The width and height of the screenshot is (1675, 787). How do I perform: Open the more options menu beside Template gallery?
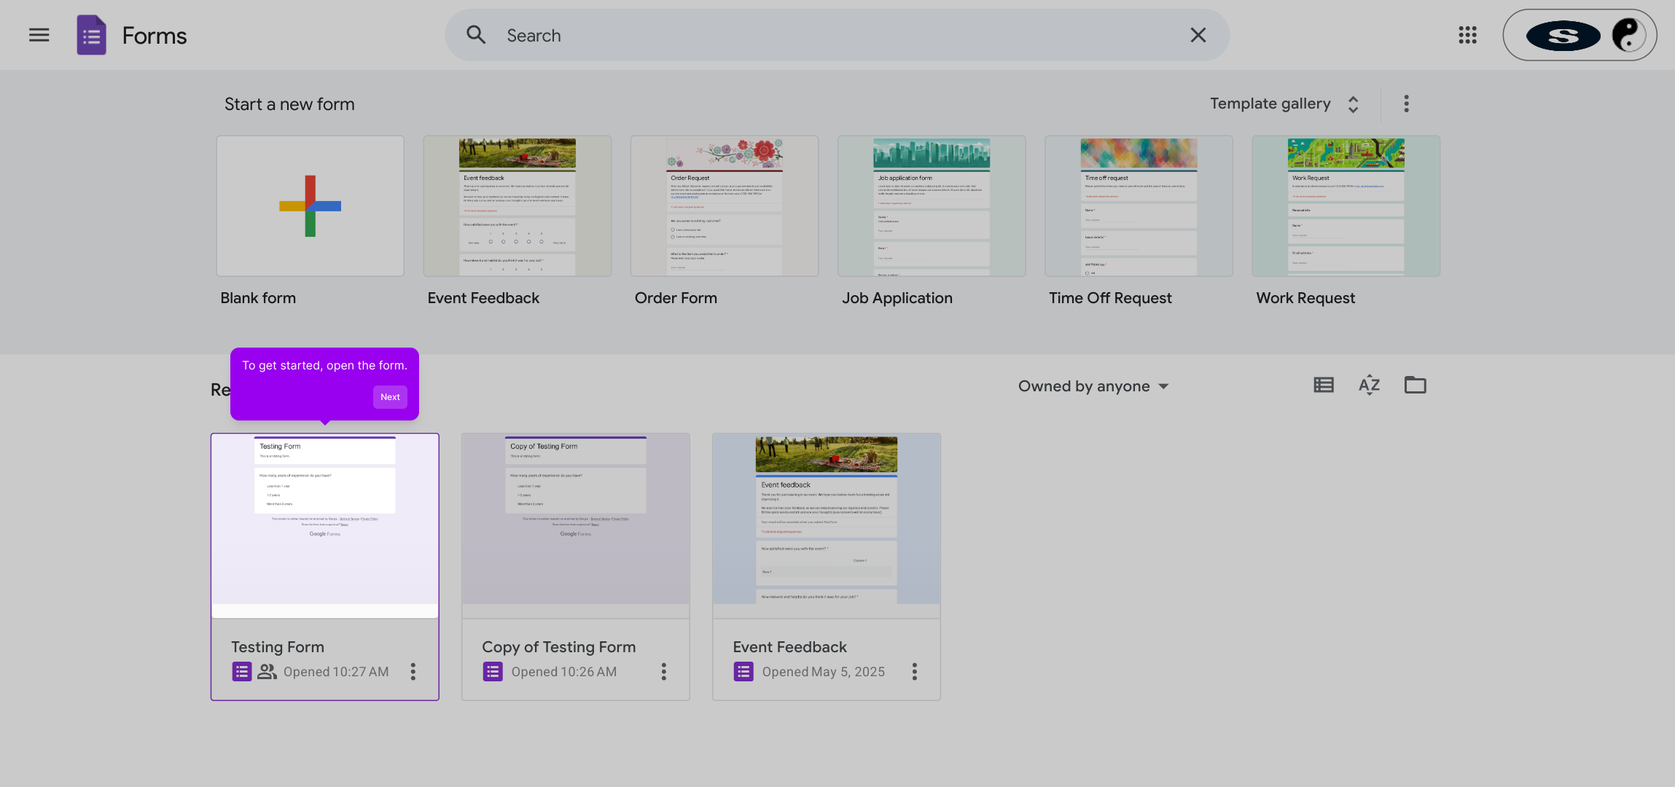[x=1406, y=104]
